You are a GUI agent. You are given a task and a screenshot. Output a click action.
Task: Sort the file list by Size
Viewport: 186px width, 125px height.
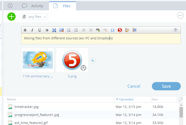coord(155,99)
